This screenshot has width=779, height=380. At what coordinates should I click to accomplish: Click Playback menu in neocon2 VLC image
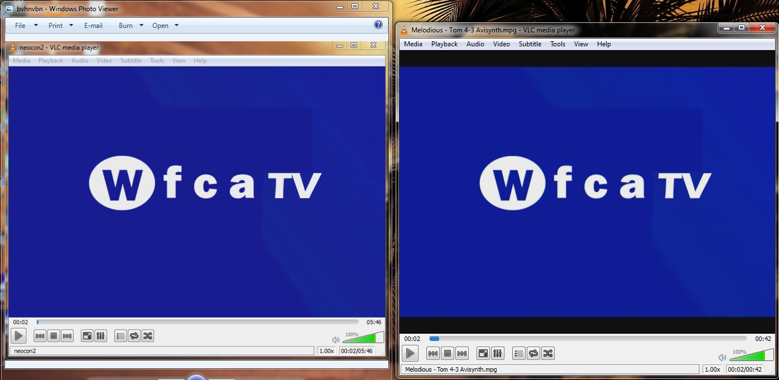click(51, 61)
